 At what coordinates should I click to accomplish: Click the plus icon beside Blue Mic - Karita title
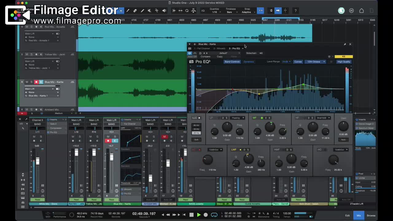(194, 44)
